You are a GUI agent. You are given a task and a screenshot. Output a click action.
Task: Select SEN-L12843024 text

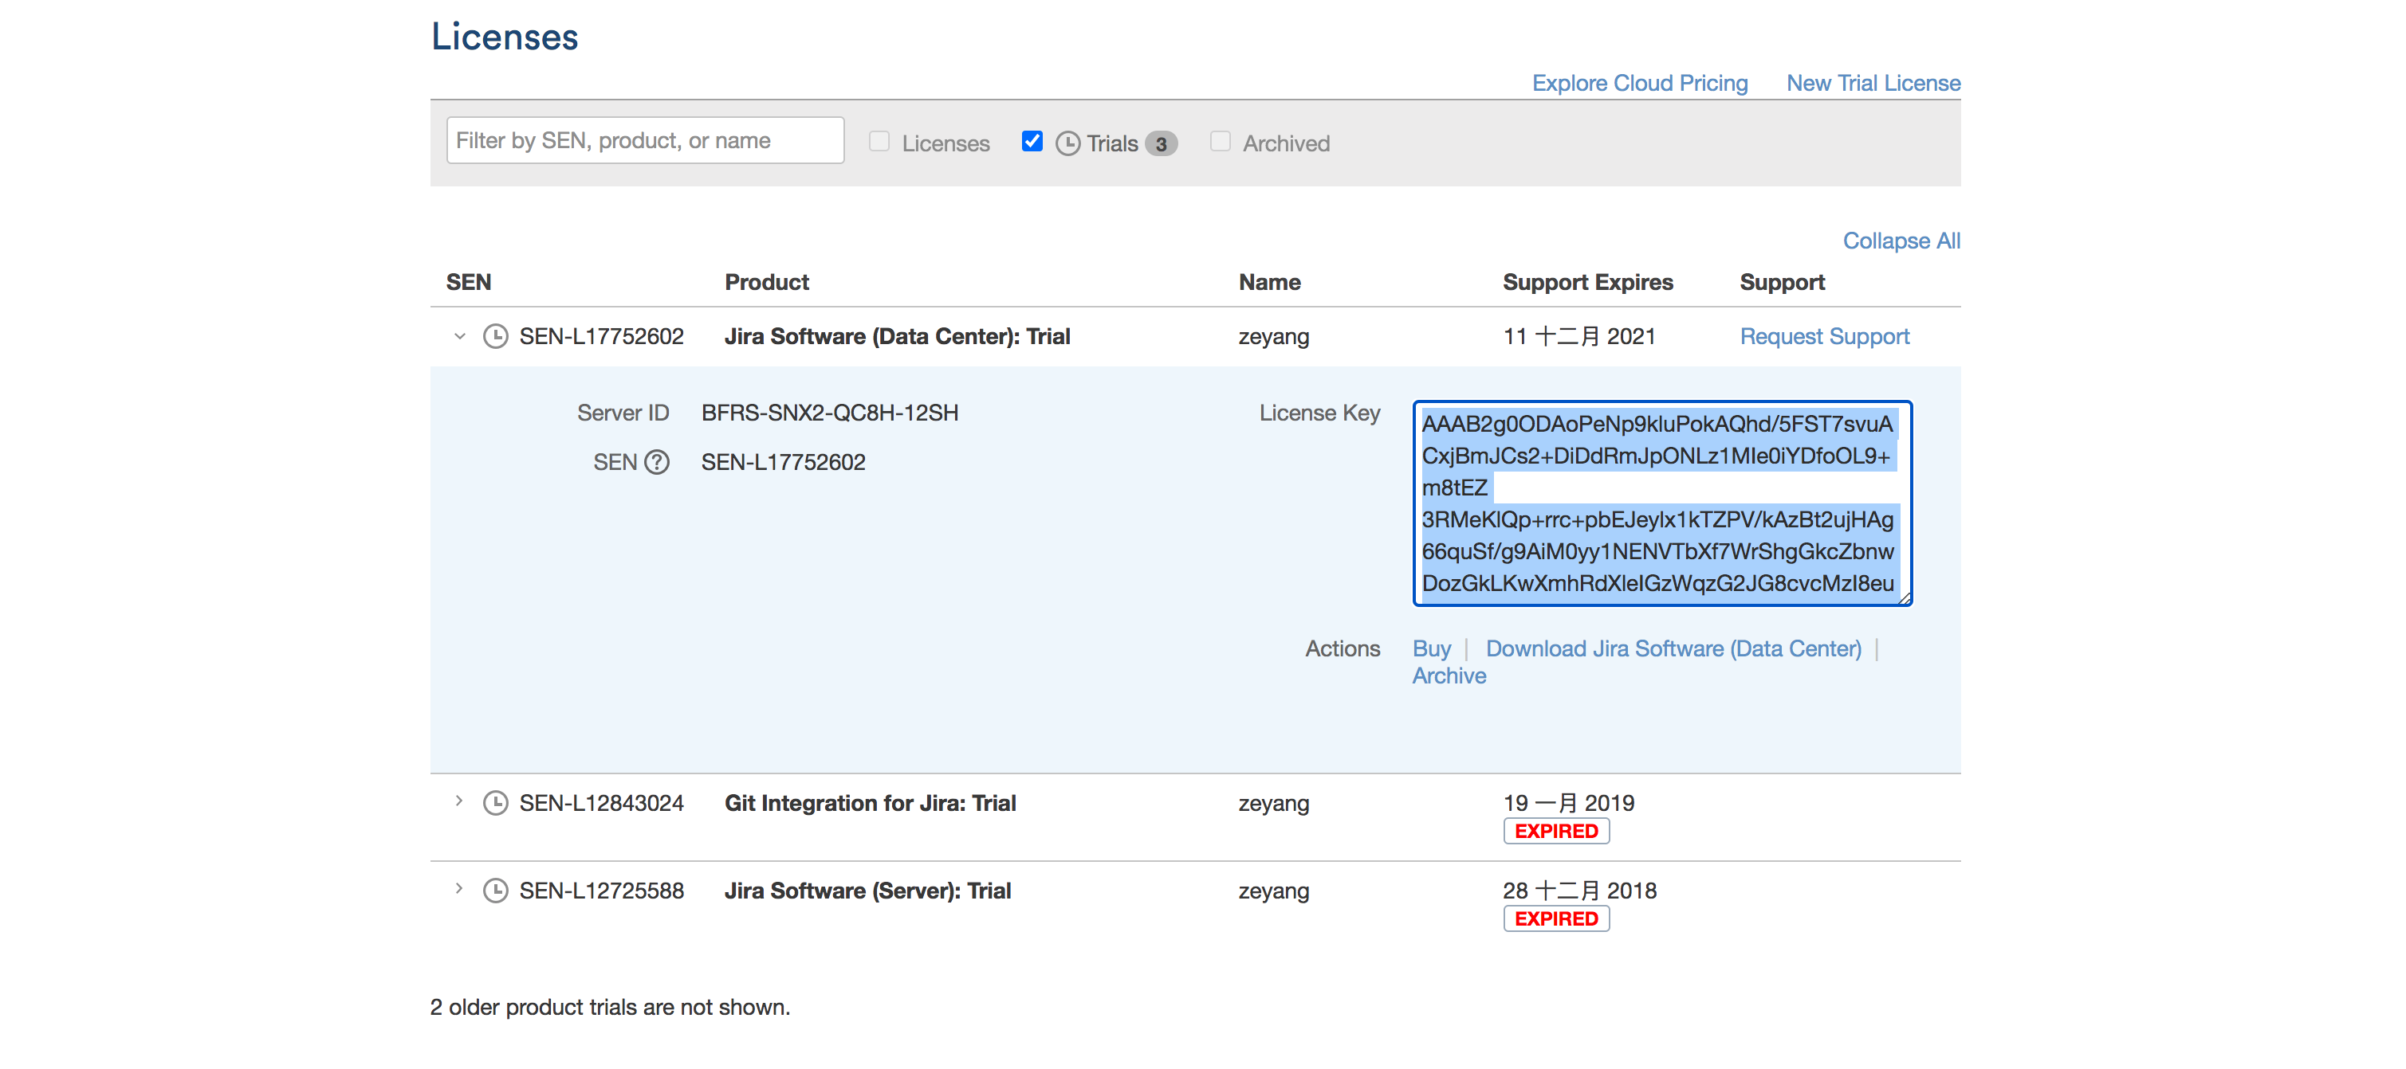[x=601, y=803]
